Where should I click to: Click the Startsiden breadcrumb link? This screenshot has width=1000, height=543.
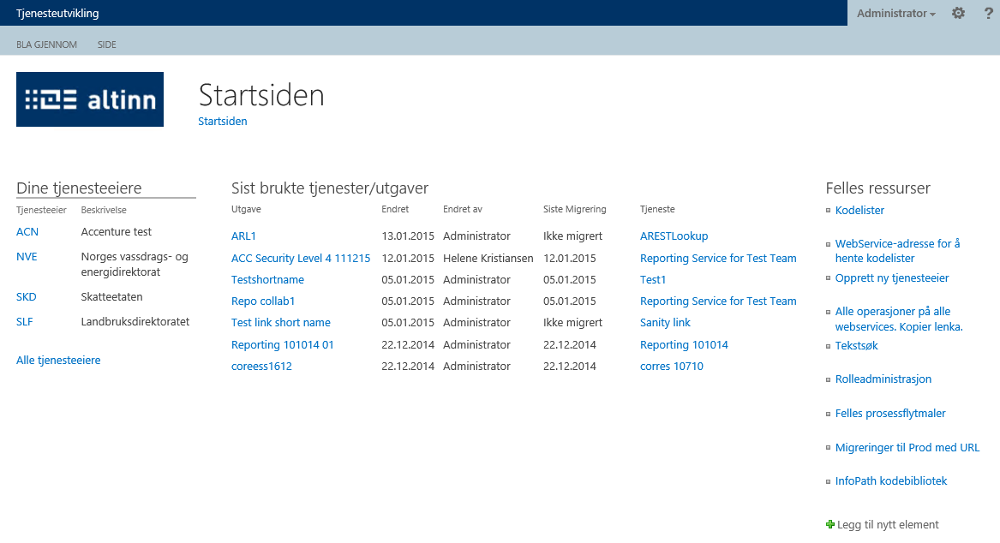pos(223,121)
